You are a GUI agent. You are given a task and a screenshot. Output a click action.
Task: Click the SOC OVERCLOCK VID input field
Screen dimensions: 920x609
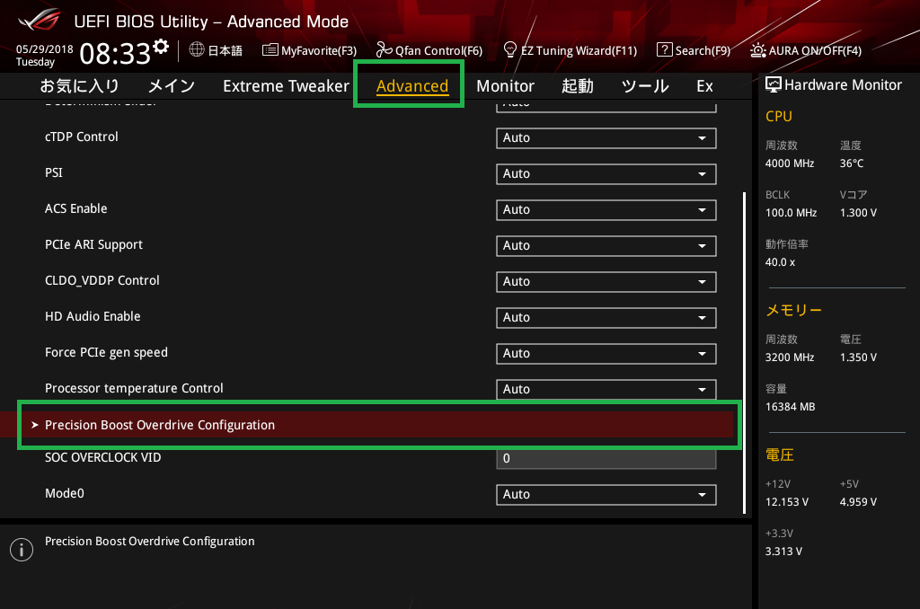pyautogui.click(x=606, y=458)
